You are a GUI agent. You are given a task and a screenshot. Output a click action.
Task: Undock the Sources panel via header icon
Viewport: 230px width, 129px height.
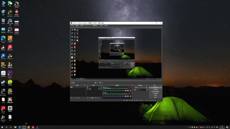pyautogui.click(x=101, y=85)
